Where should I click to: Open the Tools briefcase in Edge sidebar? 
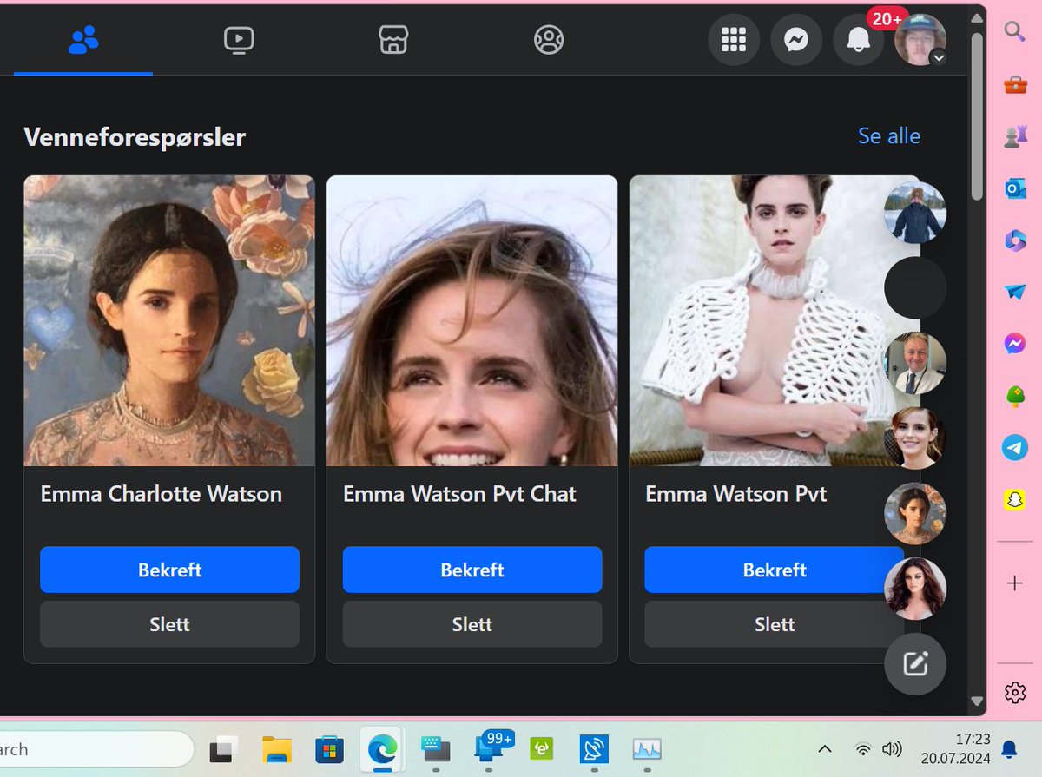coord(1014,84)
